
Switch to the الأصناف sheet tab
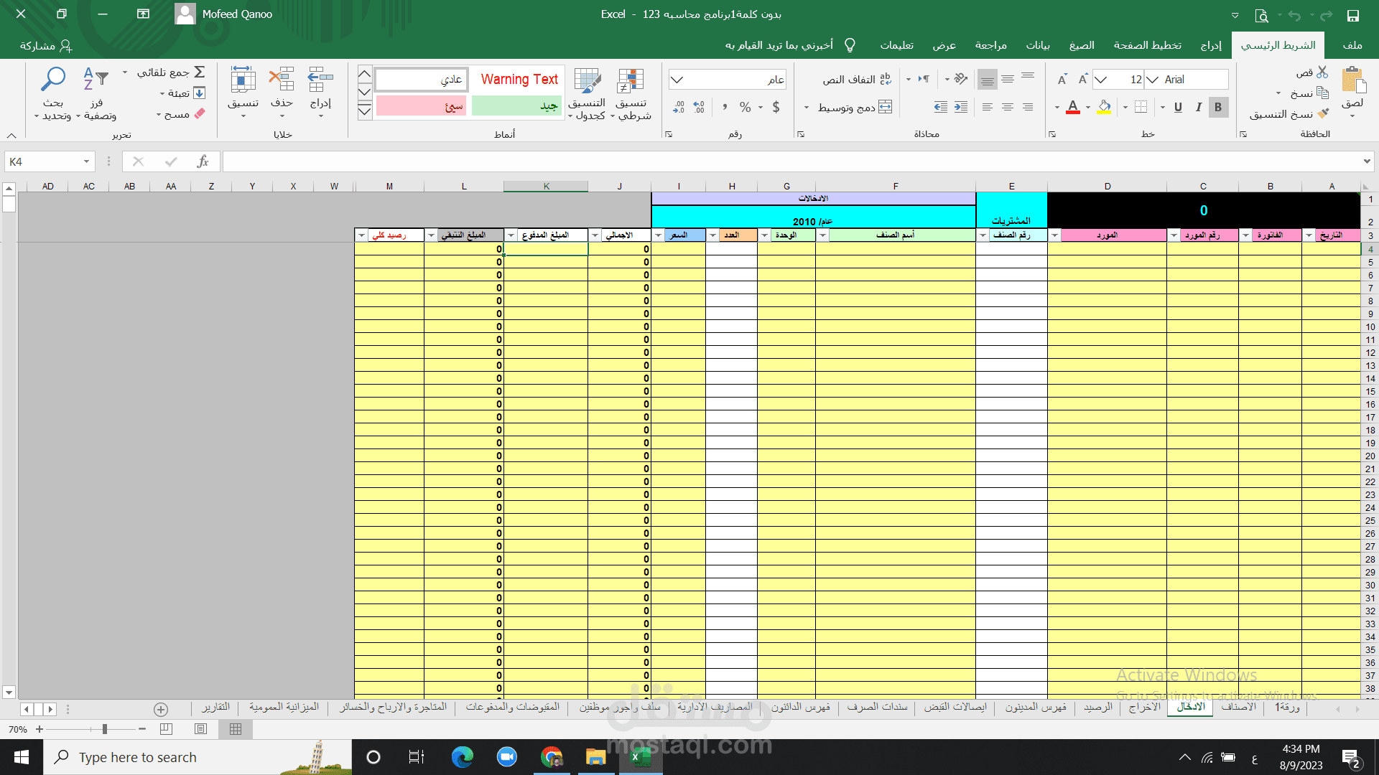(1239, 707)
